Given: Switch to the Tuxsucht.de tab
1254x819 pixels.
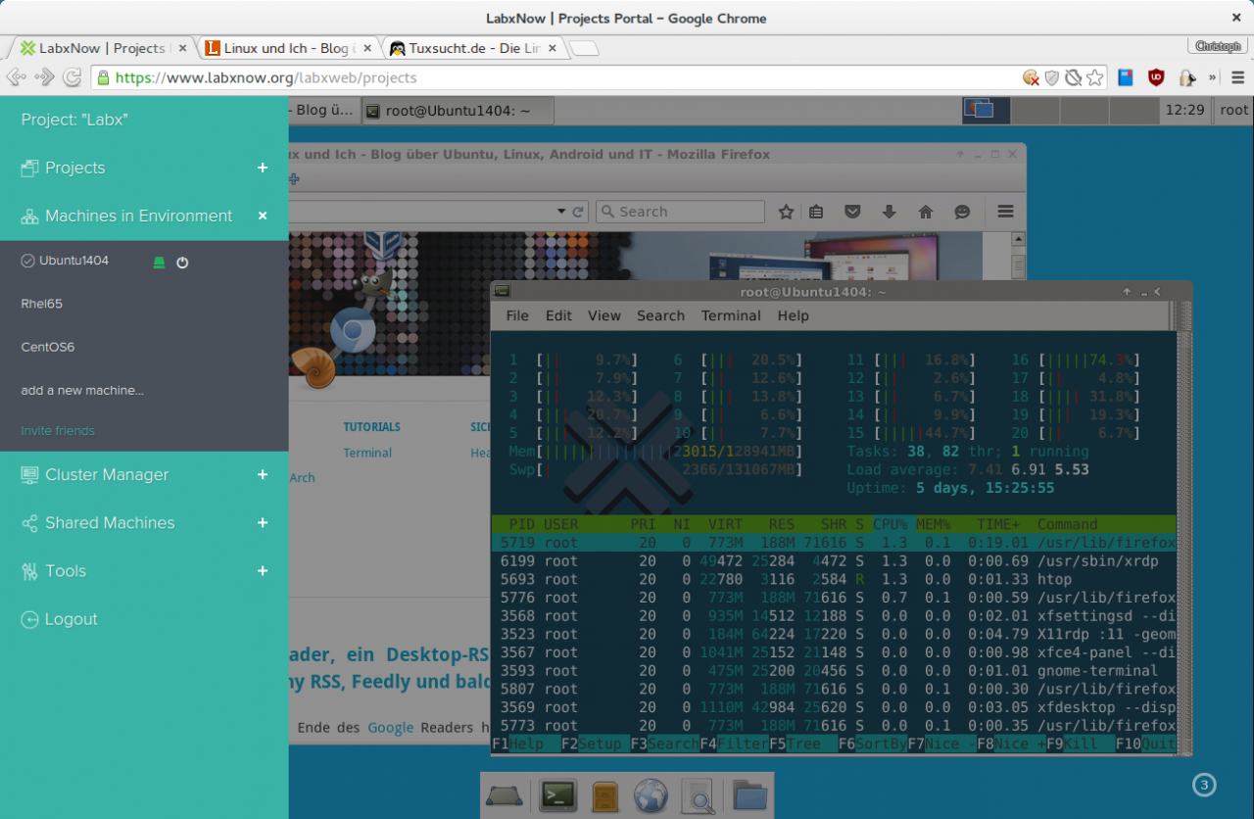Looking at the screenshot, I should point(473,48).
